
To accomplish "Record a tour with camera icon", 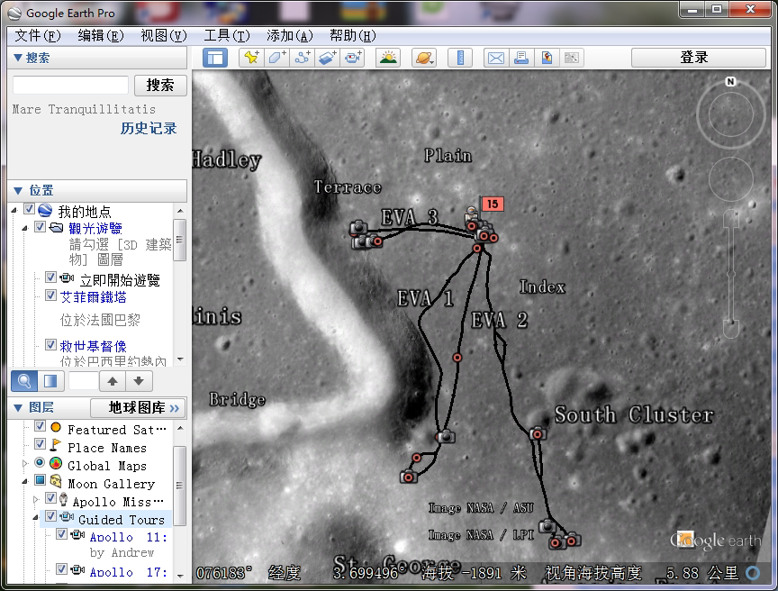I will 353,58.
